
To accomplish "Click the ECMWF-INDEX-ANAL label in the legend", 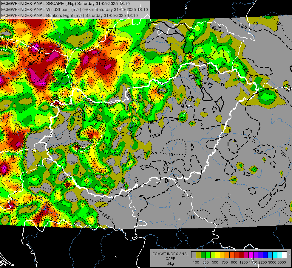I will tap(170, 254).
